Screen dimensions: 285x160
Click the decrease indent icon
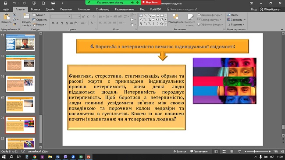[115, 17]
